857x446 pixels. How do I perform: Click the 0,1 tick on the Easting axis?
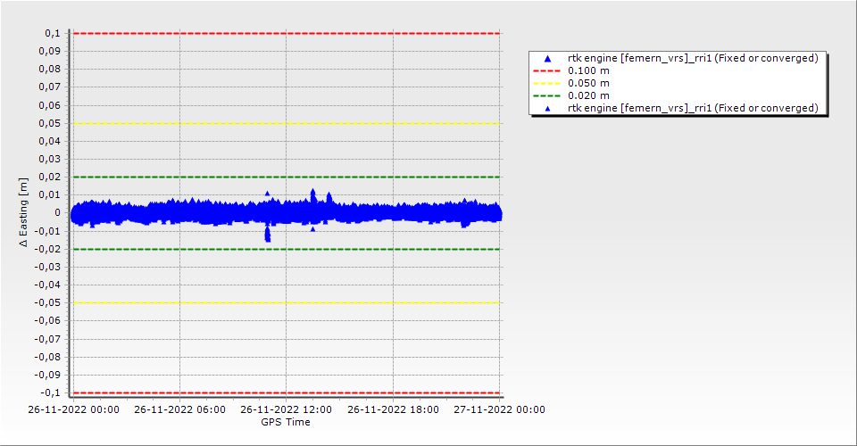coord(52,33)
